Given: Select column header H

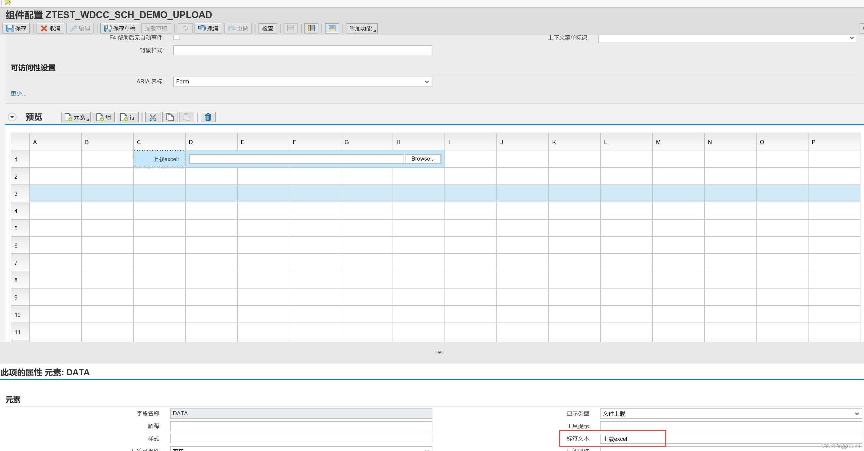Looking at the screenshot, I should (419, 142).
